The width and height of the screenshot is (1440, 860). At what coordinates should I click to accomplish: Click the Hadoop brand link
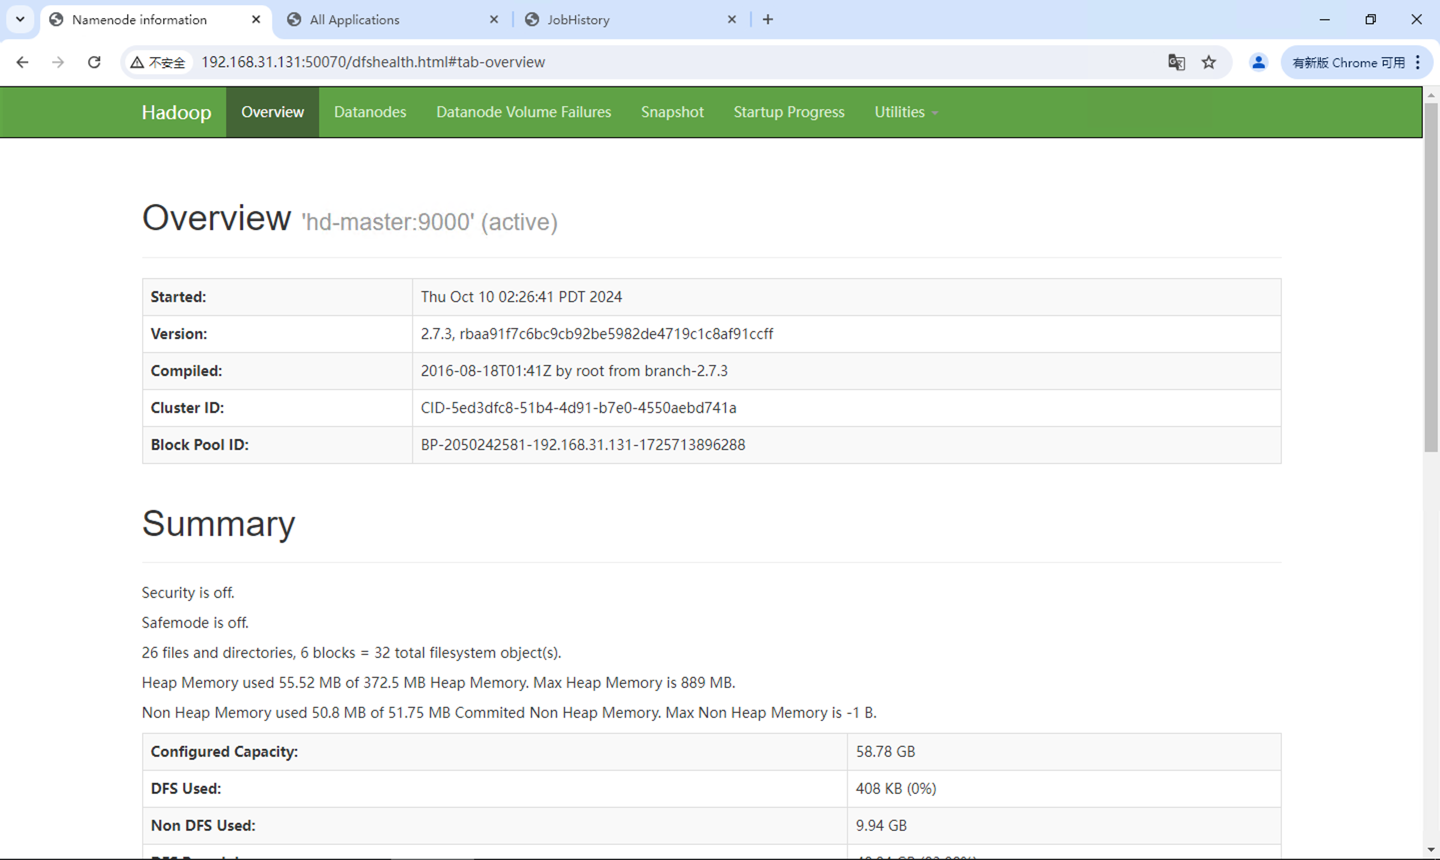(176, 112)
